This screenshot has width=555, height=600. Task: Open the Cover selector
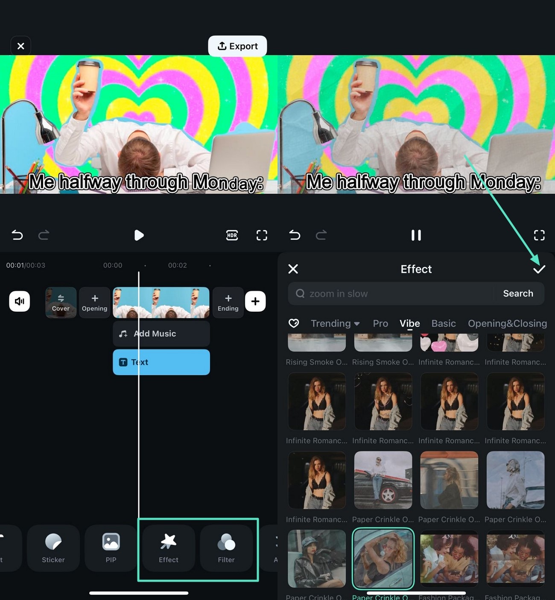[x=61, y=302]
